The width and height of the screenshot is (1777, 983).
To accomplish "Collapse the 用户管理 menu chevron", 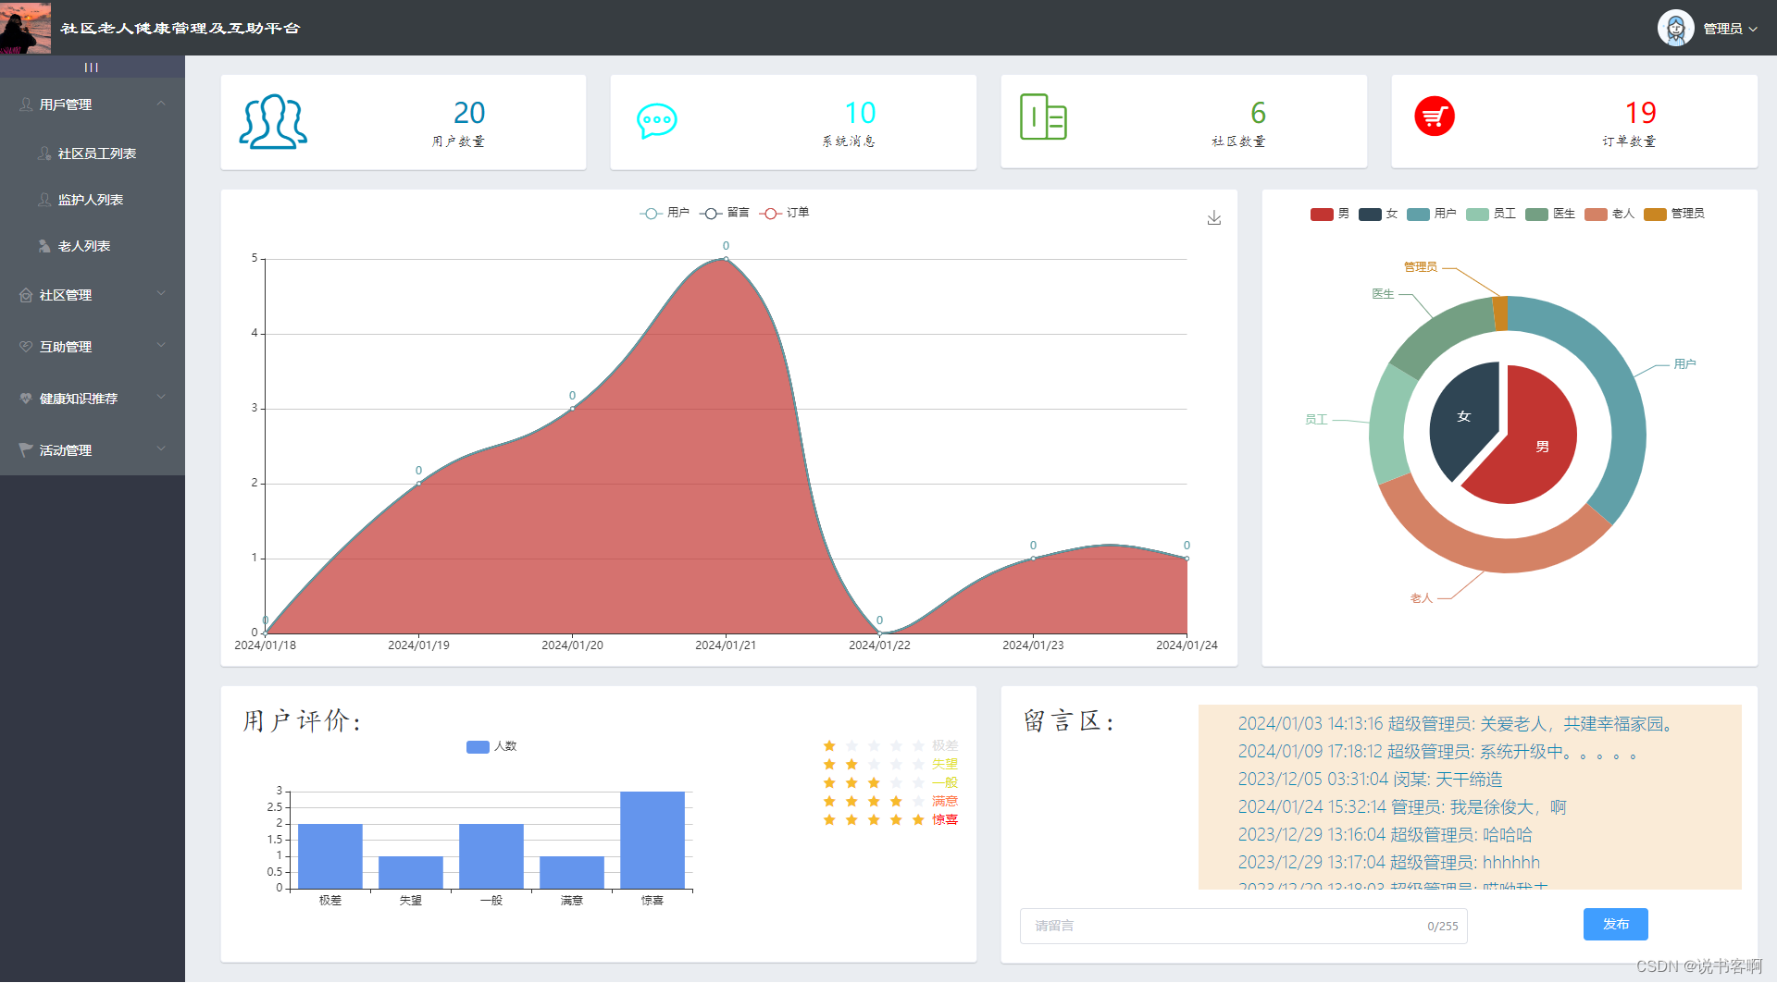I will tap(161, 104).
